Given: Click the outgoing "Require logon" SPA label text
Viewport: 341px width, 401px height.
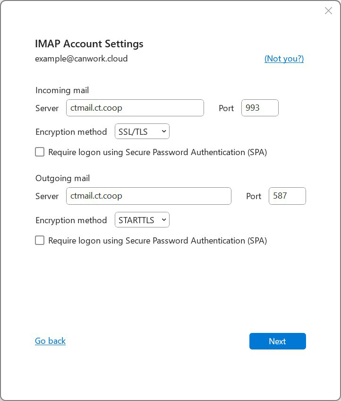Looking at the screenshot, I should 157,241.
